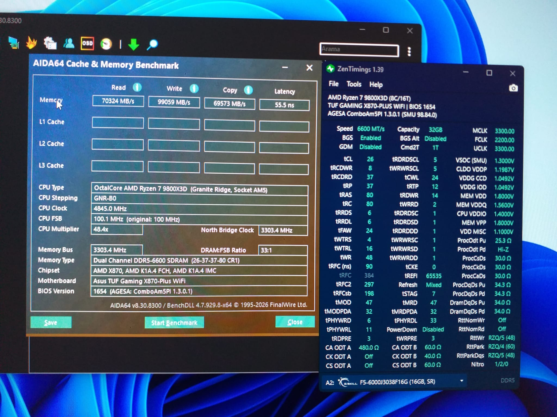
Task: Click the blue magnifier search icon
Action: pos(152,44)
